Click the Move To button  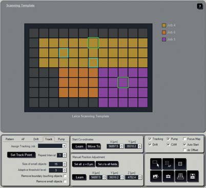[94, 147]
